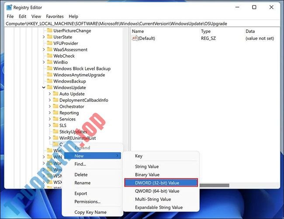Select DWORD (32-bit) Value

tap(161, 183)
